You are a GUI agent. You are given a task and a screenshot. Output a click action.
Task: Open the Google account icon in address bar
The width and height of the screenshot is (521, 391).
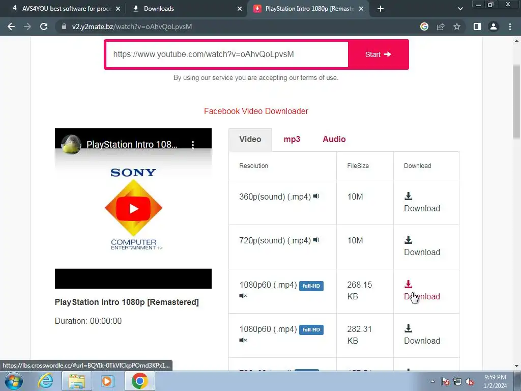(424, 26)
